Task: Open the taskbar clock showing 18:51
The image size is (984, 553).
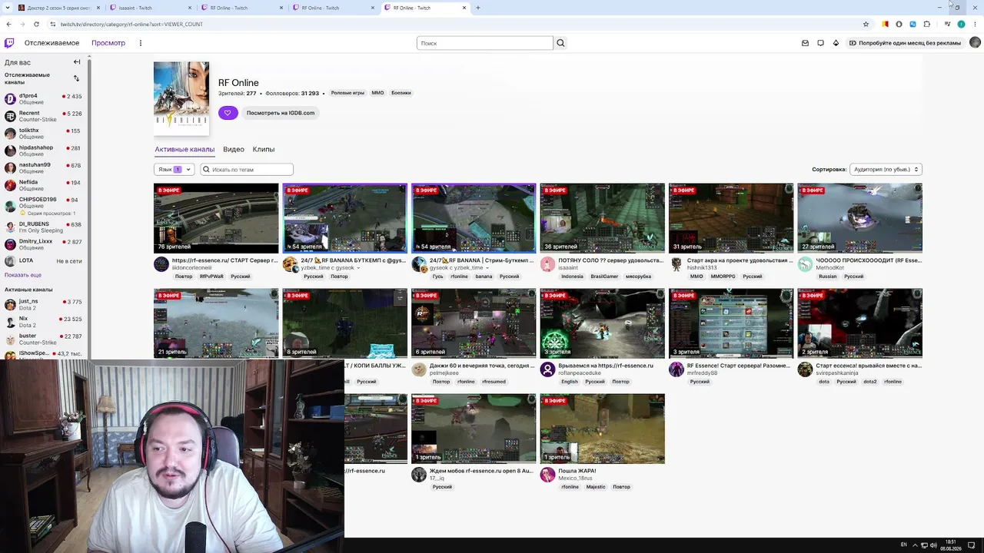Action: 951,545
